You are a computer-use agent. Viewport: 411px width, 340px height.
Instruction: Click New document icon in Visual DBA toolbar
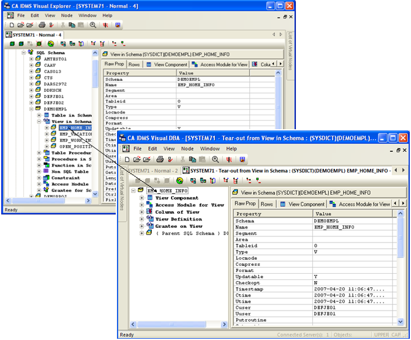pyautogui.click(x=127, y=159)
